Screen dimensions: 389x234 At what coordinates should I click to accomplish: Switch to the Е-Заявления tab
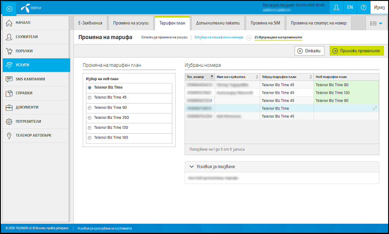tap(90, 23)
